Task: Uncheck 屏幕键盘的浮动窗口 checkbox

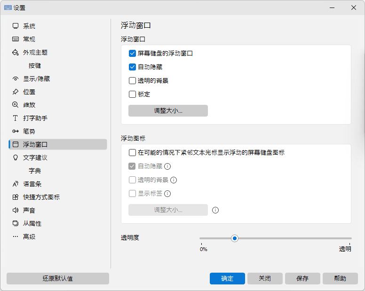Action: (x=132, y=54)
